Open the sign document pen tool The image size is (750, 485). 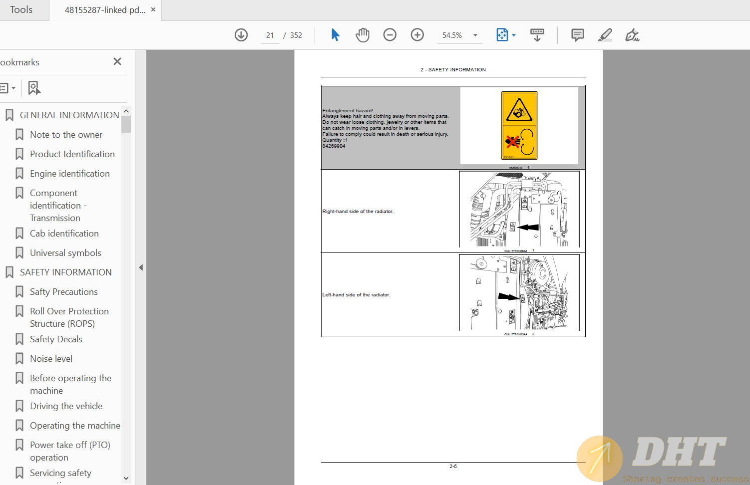click(632, 35)
